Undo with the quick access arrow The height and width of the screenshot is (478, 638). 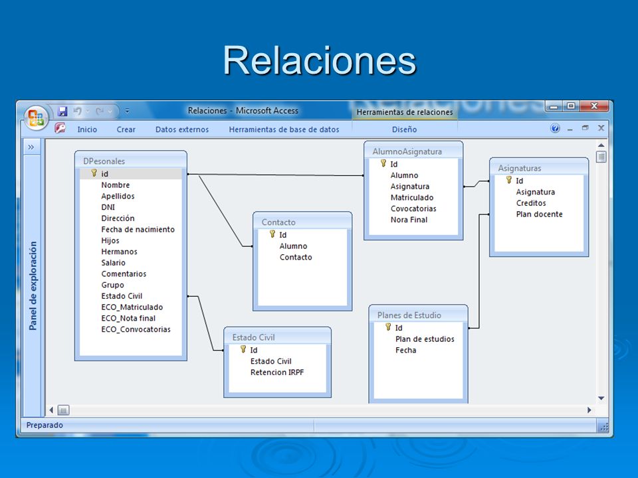tap(77, 111)
